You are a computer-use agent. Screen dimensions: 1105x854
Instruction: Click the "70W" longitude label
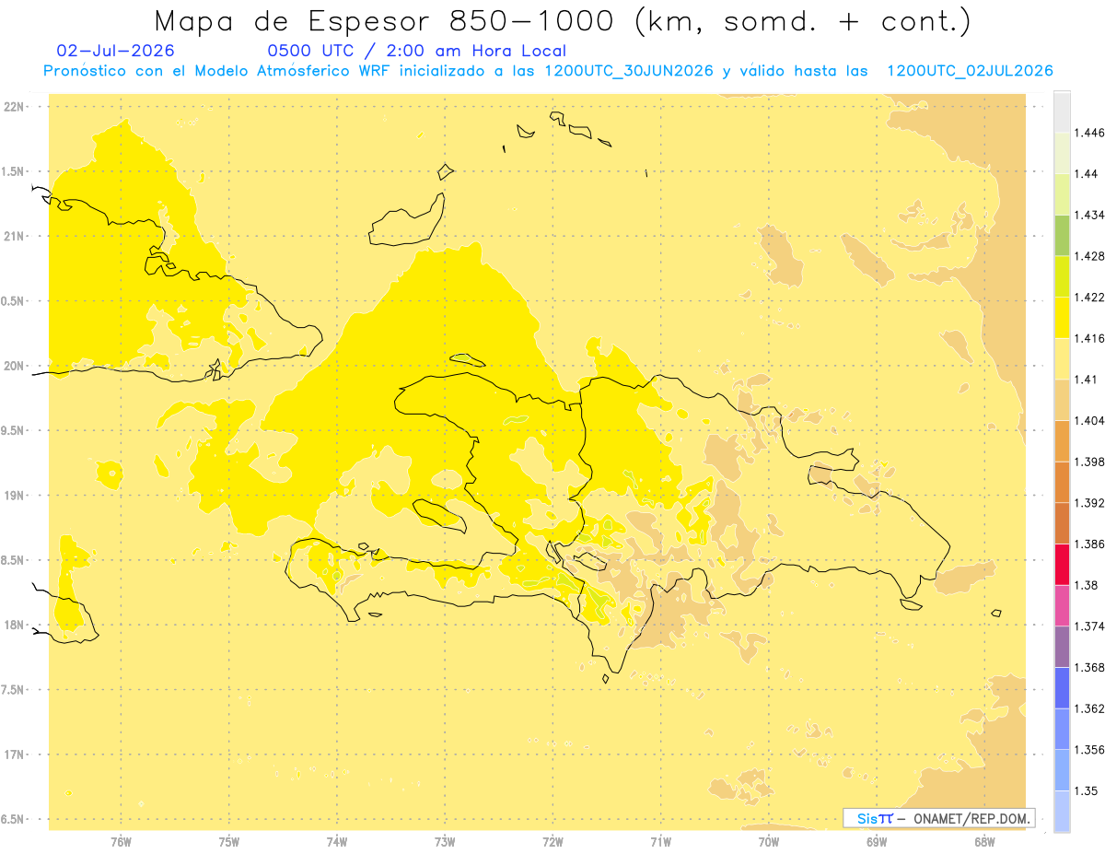click(768, 841)
